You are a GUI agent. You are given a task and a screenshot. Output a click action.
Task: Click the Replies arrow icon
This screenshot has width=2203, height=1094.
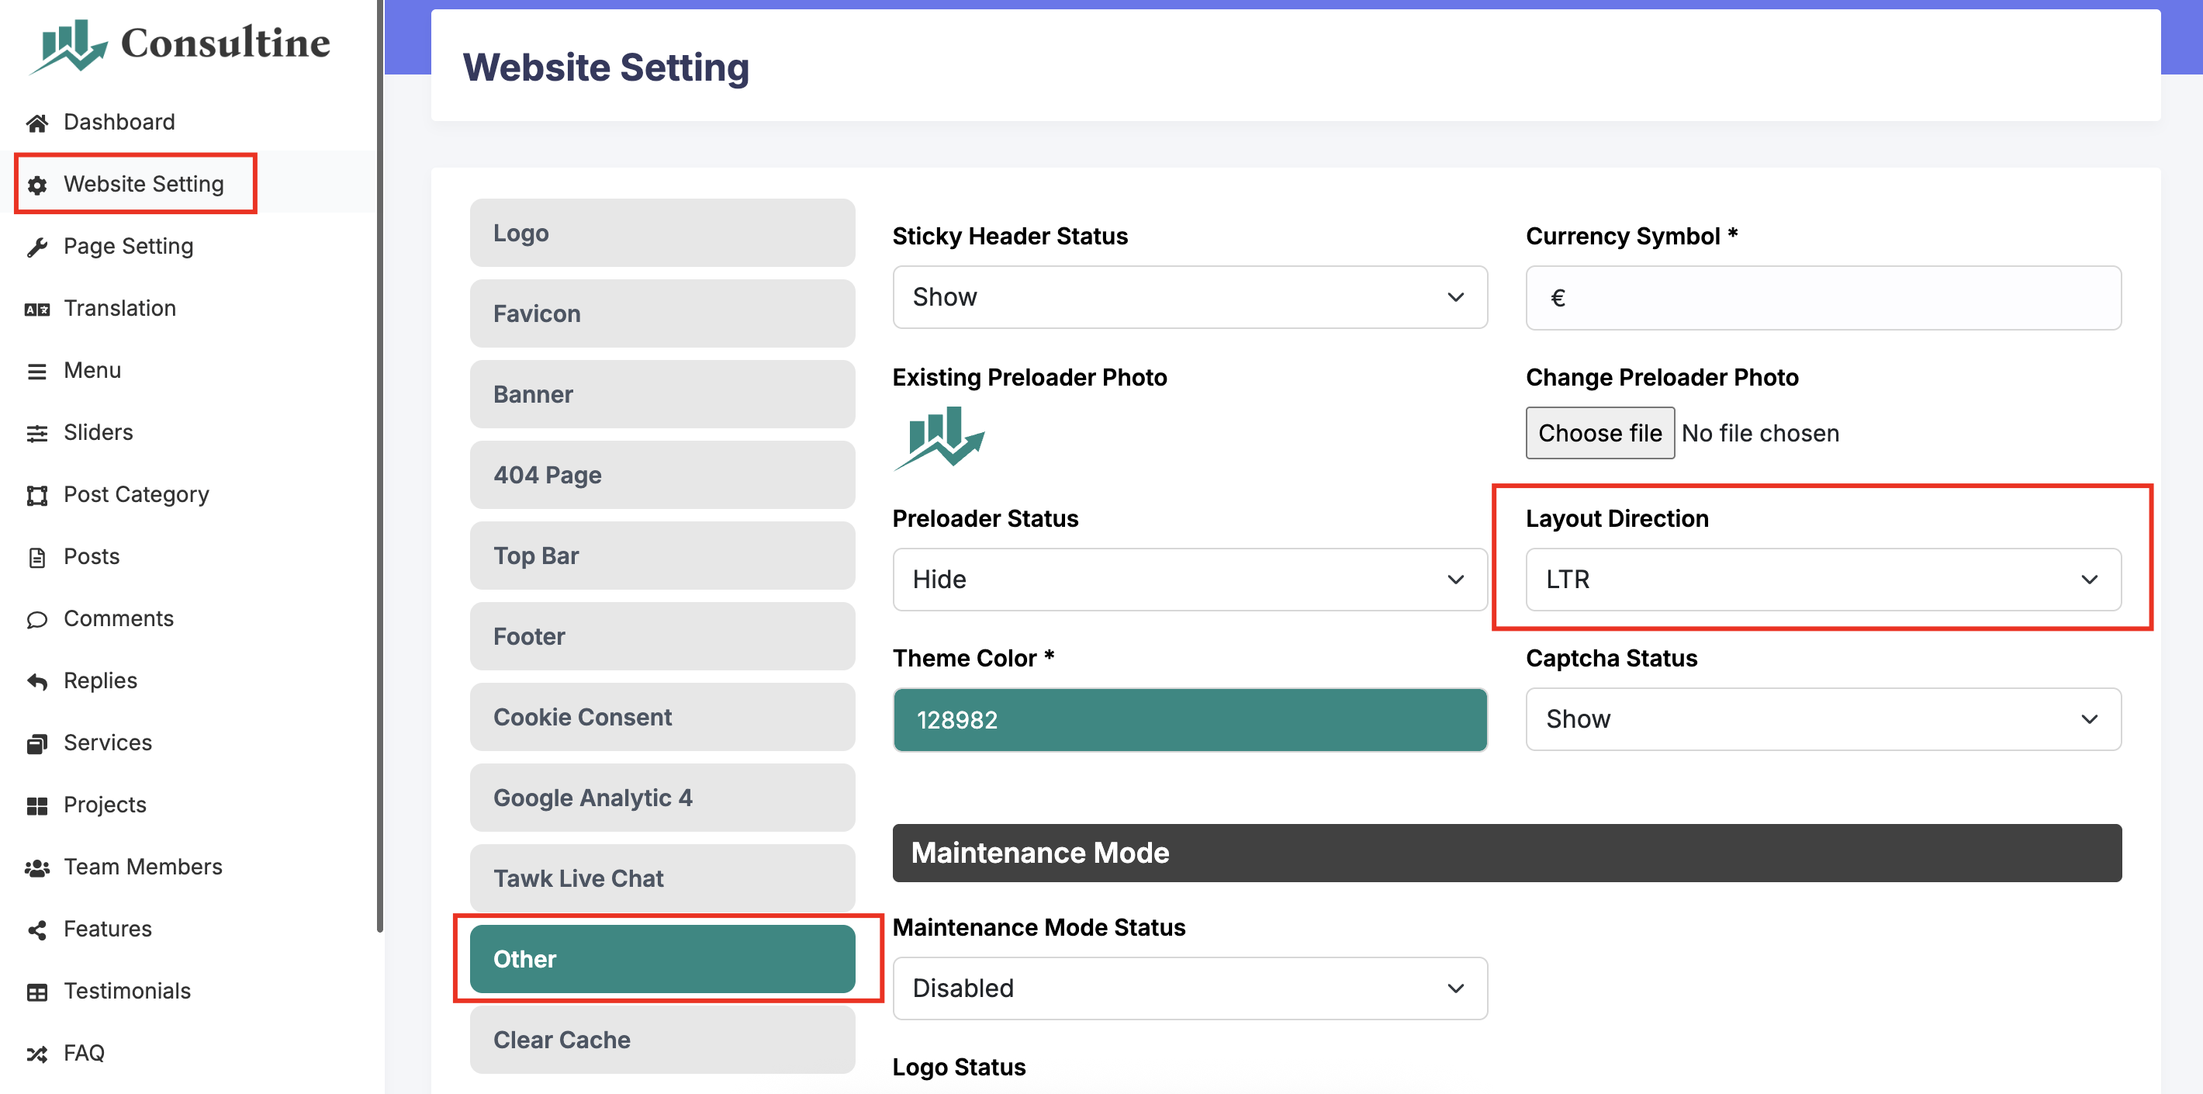36,682
